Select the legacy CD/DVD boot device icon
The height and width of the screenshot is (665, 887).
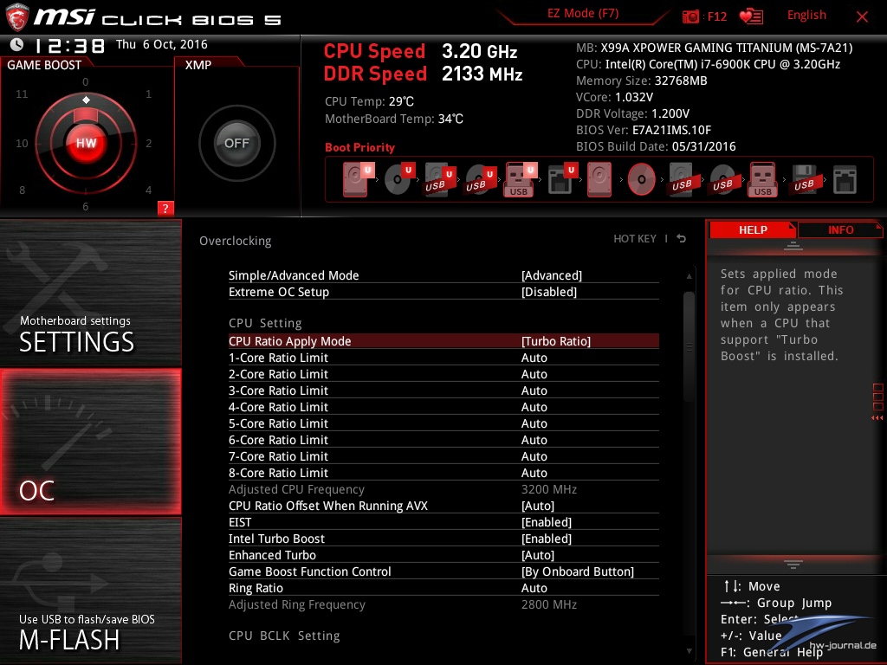coord(642,180)
